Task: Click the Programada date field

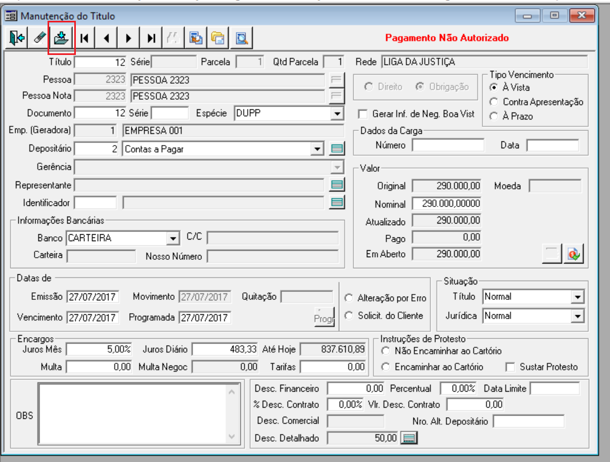Action: [x=205, y=318]
